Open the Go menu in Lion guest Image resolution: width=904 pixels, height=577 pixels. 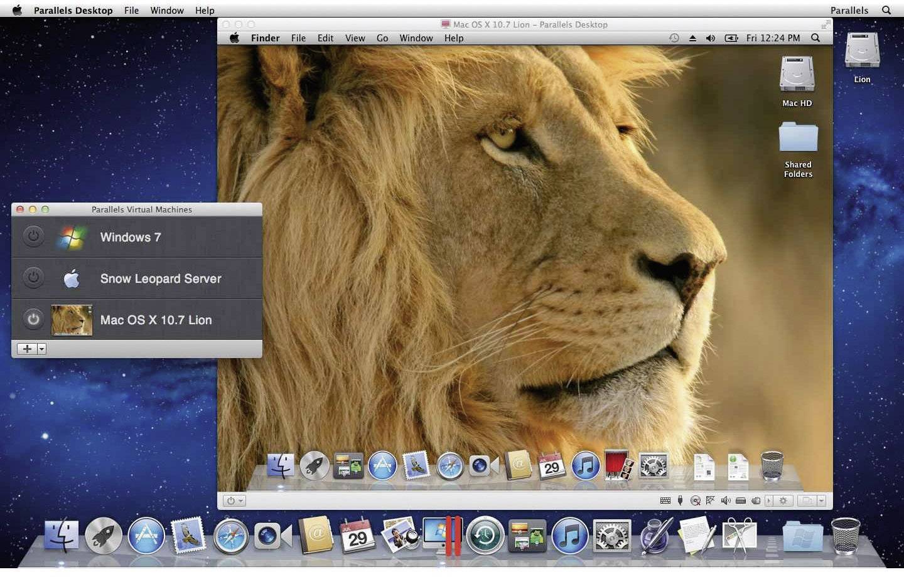(382, 38)
